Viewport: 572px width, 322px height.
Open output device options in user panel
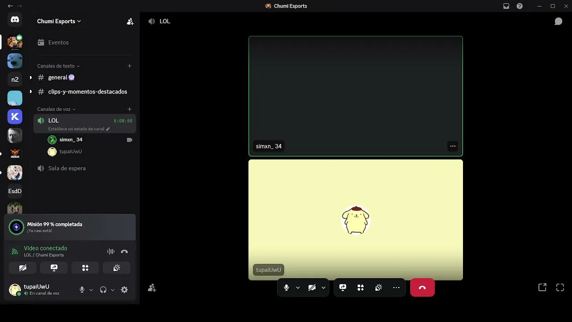point(113,290)
